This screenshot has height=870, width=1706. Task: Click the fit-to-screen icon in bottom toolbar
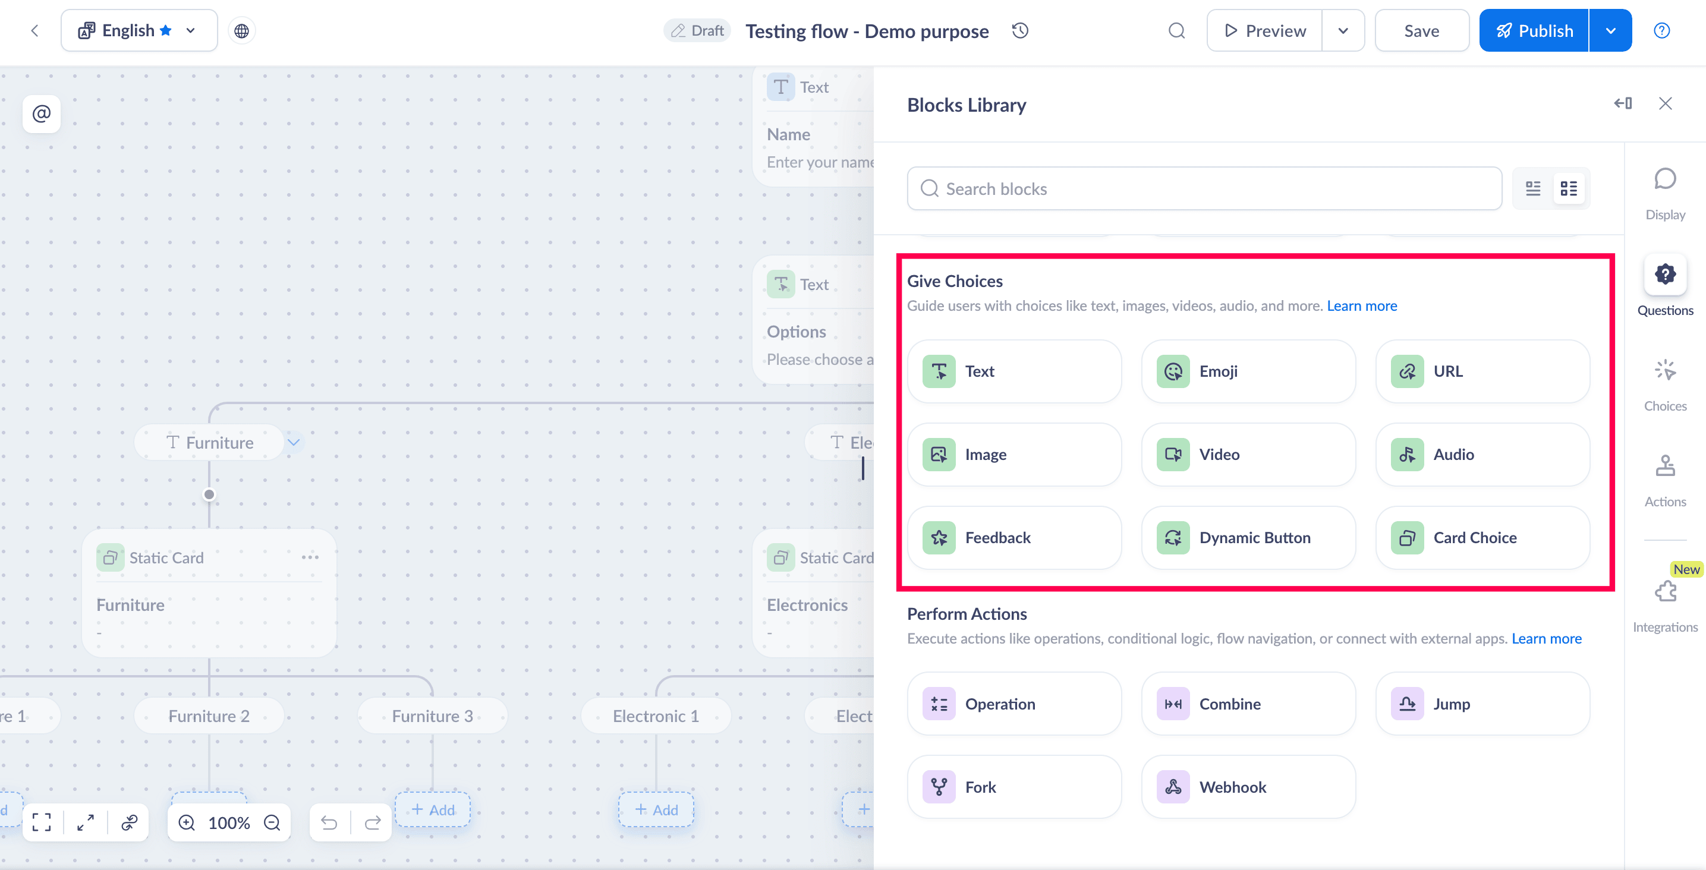pos(41,822)
